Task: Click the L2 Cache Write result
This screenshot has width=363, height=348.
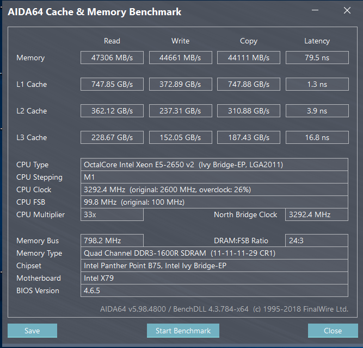Action: point(180,111)
